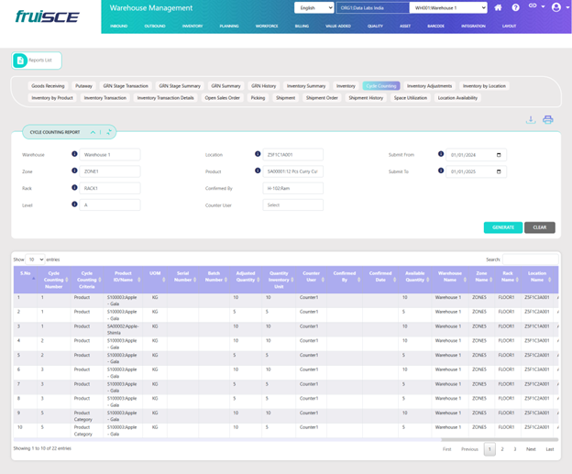Click the download report icon
The width and height of the screenshot is (572, 474).
[x=530, y=120]
